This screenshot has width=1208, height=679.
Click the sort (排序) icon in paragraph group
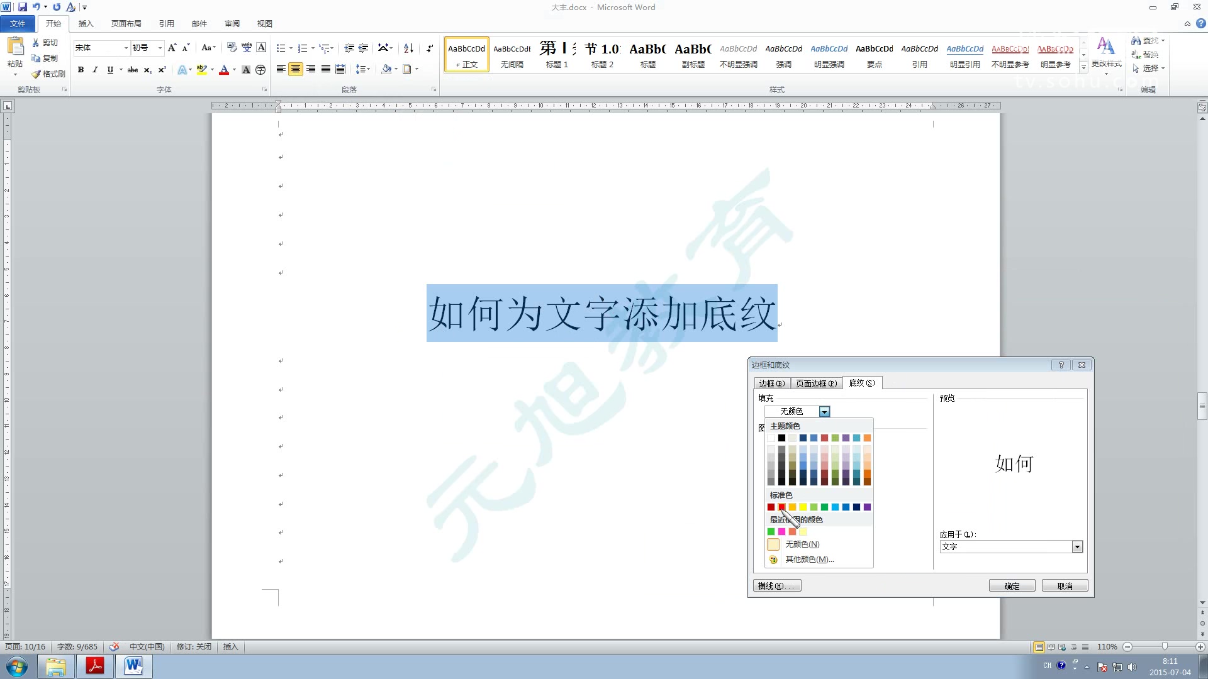tap(408, 48)
